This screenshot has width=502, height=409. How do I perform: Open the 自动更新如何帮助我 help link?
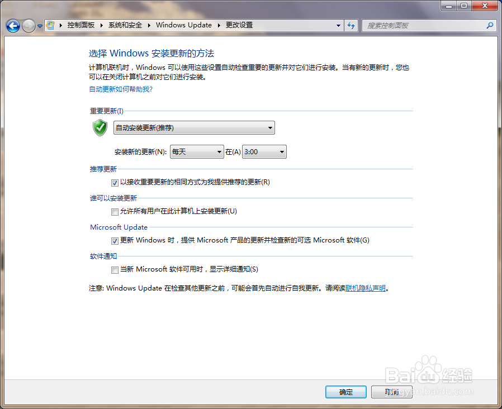(121, 89)
